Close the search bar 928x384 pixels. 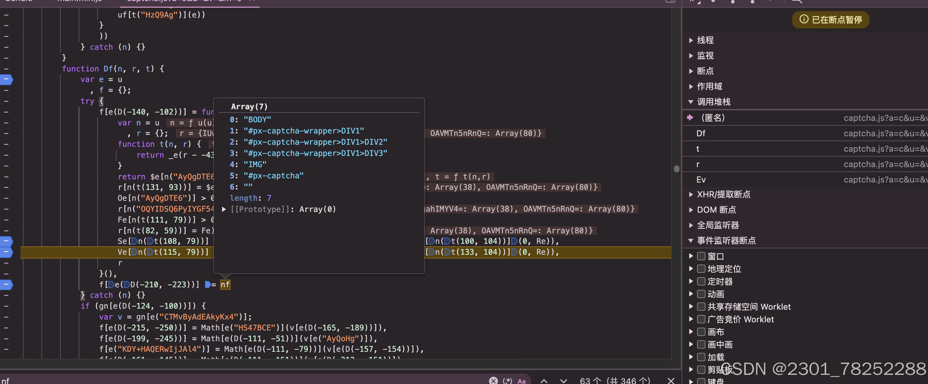click(670, 380)
